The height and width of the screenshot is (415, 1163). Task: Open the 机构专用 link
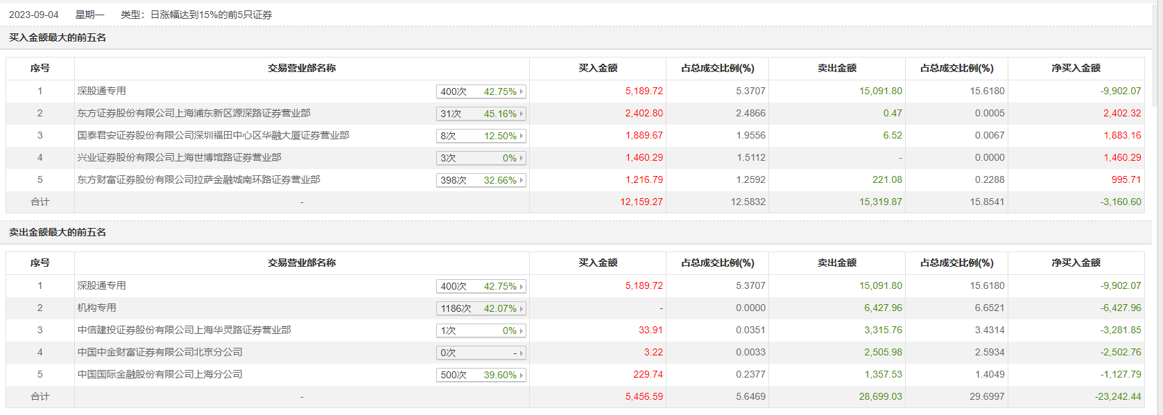[96, 308]
